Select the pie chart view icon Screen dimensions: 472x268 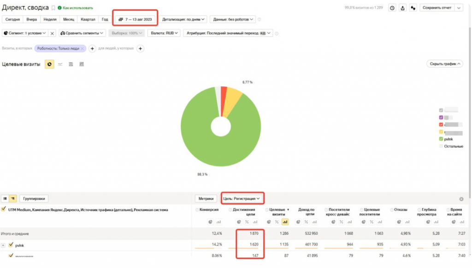49,64
